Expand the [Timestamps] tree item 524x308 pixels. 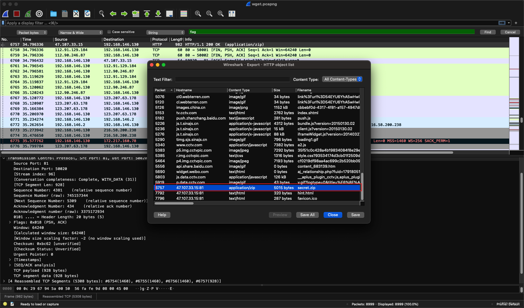10,260
